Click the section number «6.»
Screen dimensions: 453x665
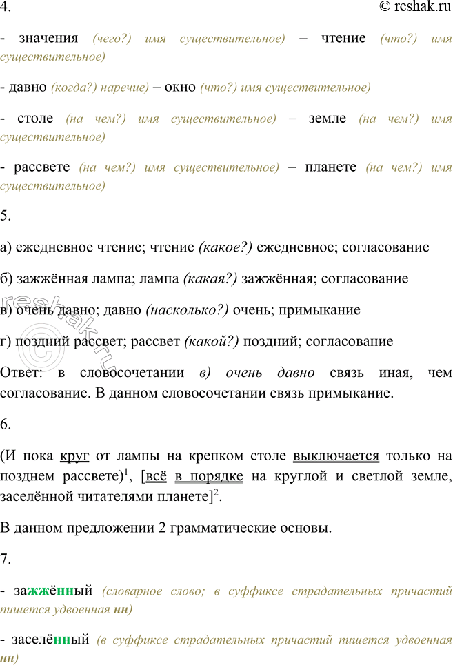coord(6,424)
